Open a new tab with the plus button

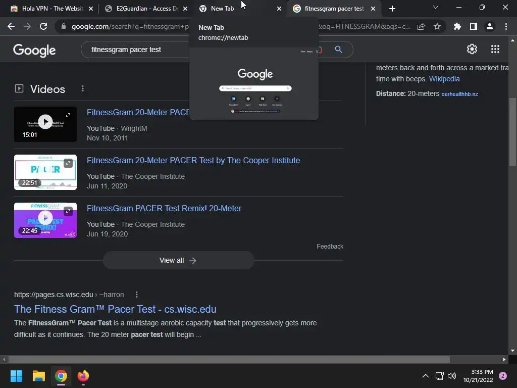[x=392, y=9]
